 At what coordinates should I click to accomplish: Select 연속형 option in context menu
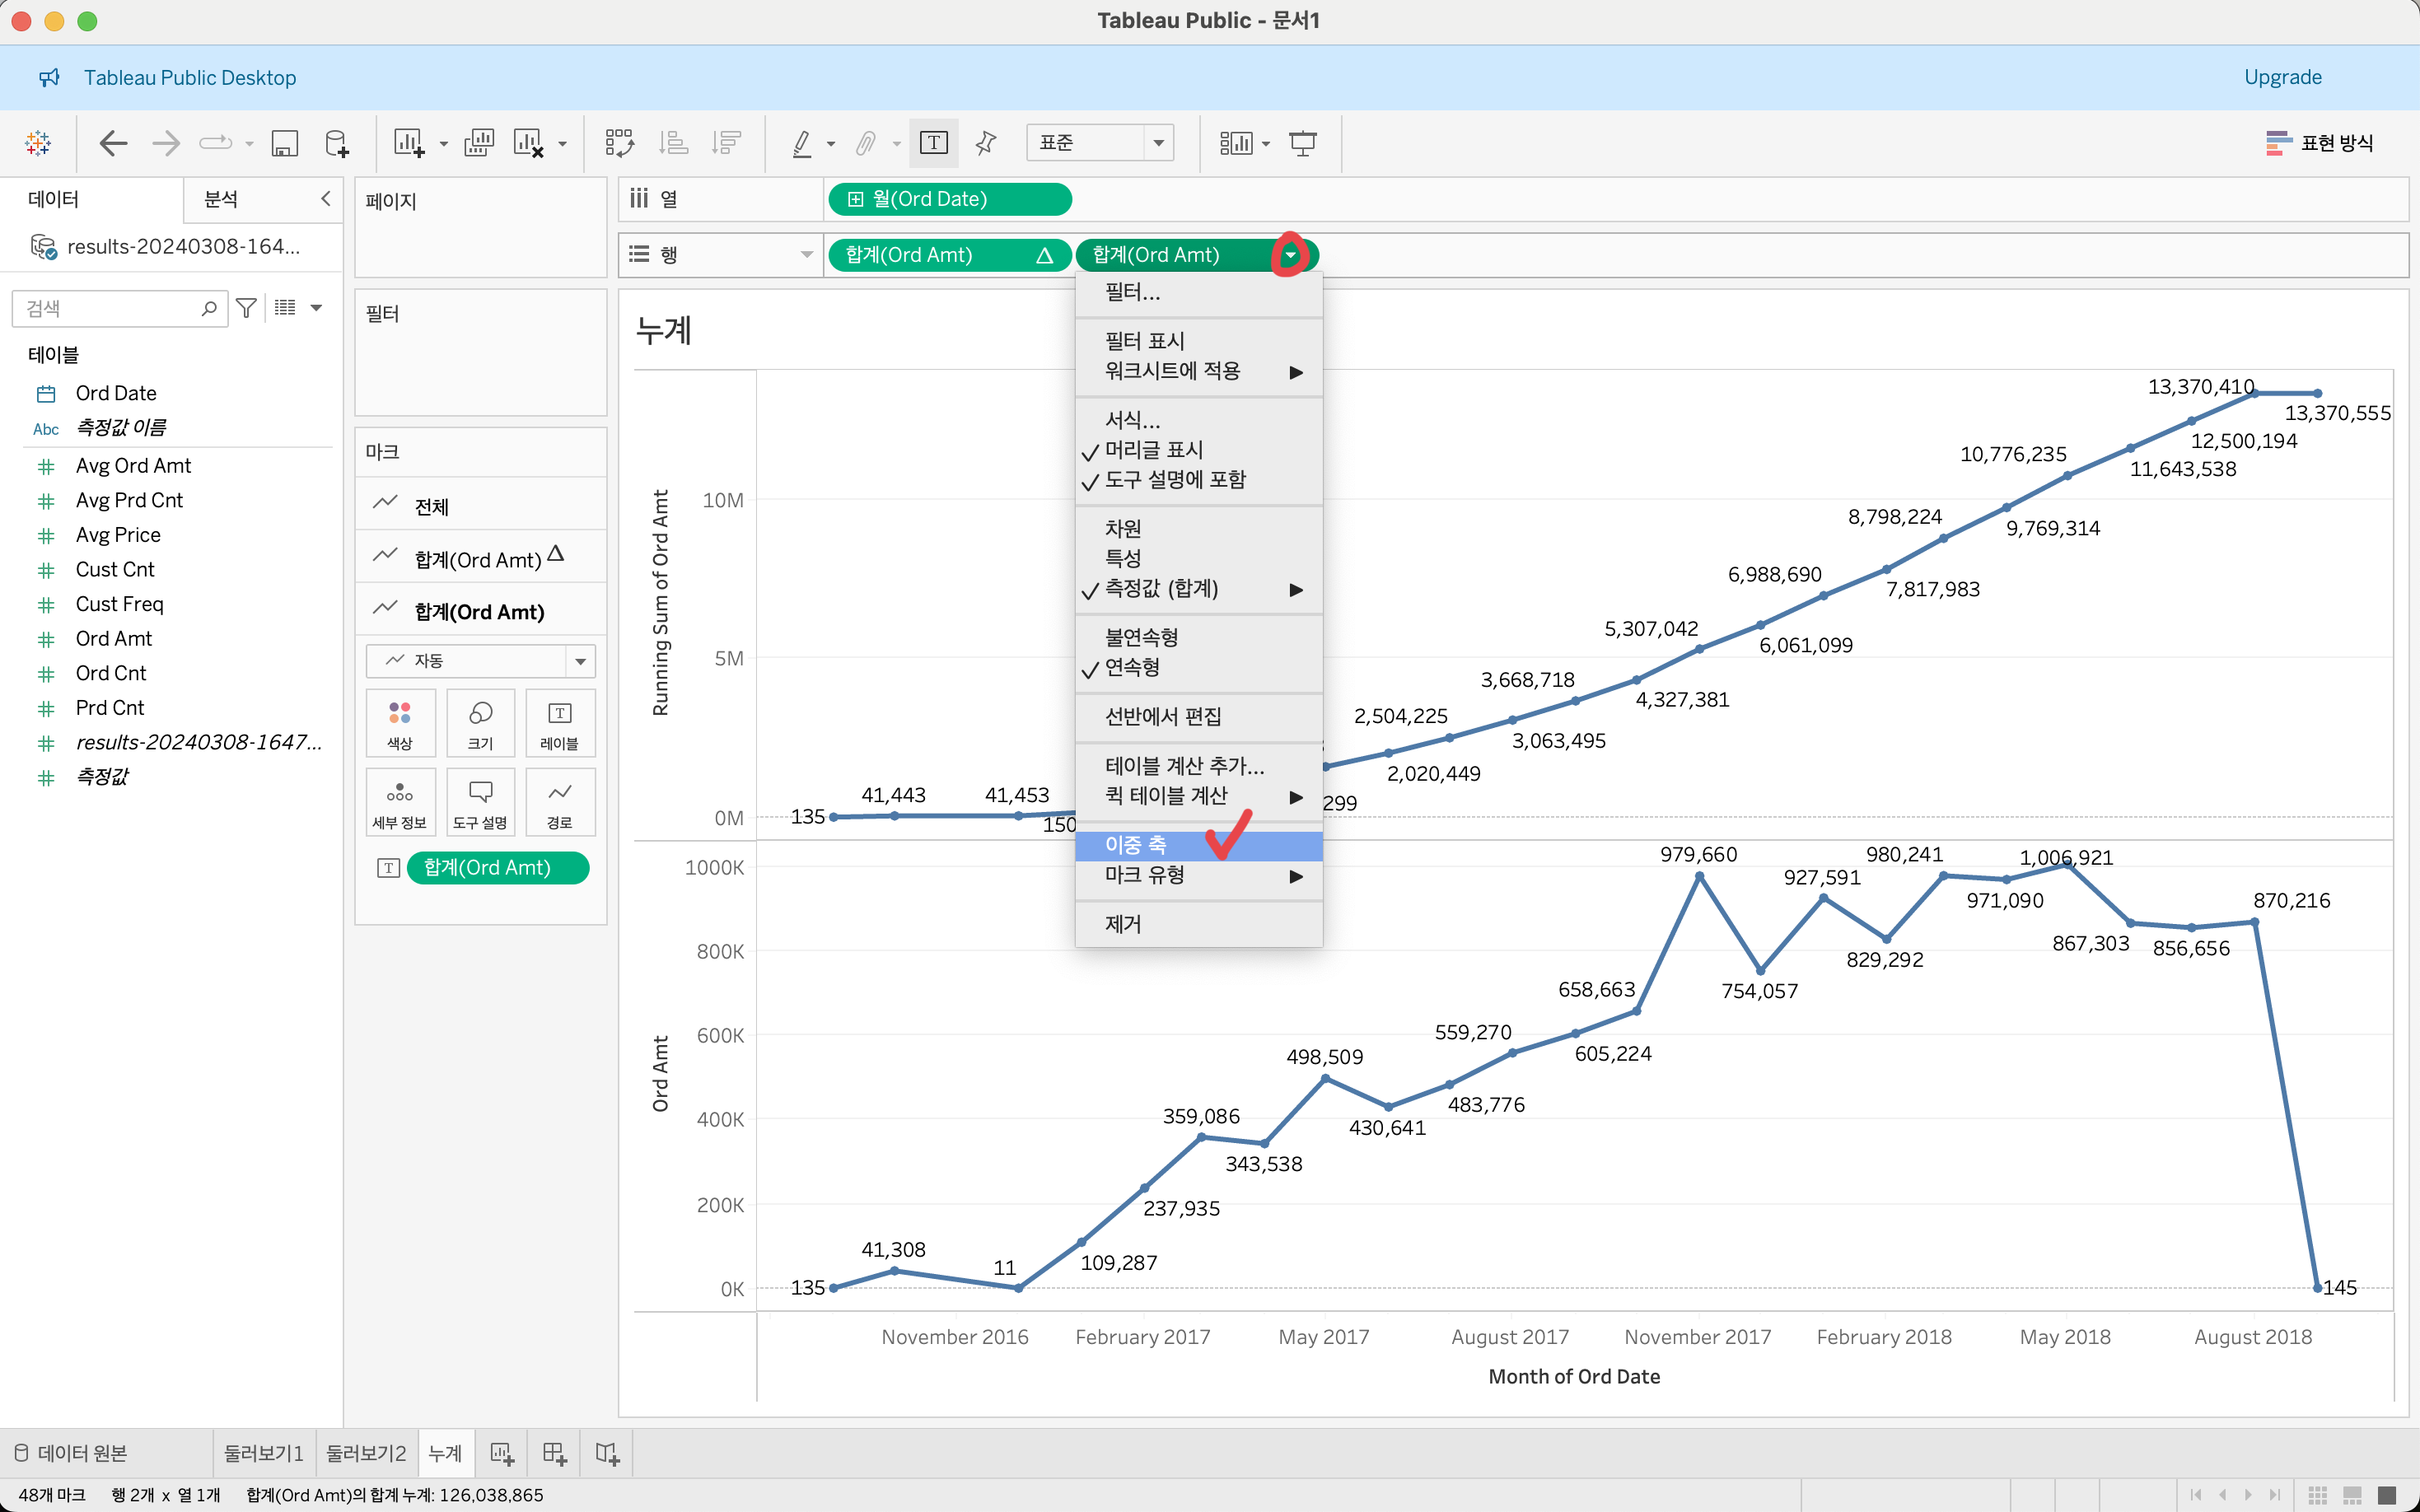click(1132, 667)
